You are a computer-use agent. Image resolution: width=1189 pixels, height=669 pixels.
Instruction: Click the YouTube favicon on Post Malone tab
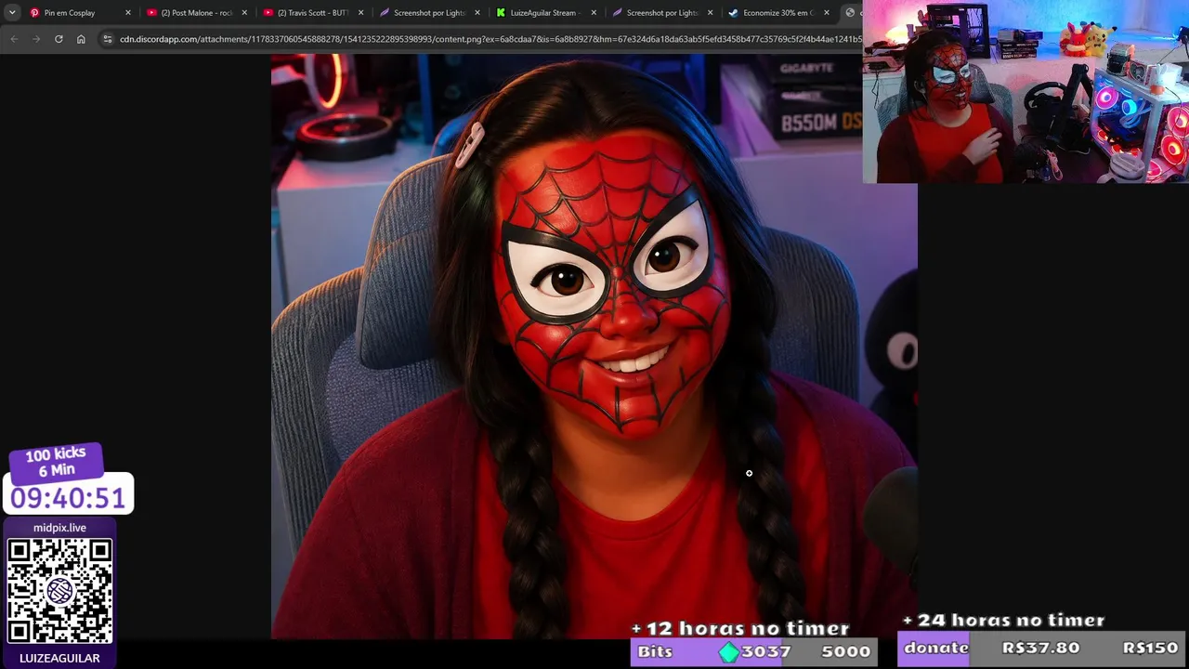[x=152, y=13]
